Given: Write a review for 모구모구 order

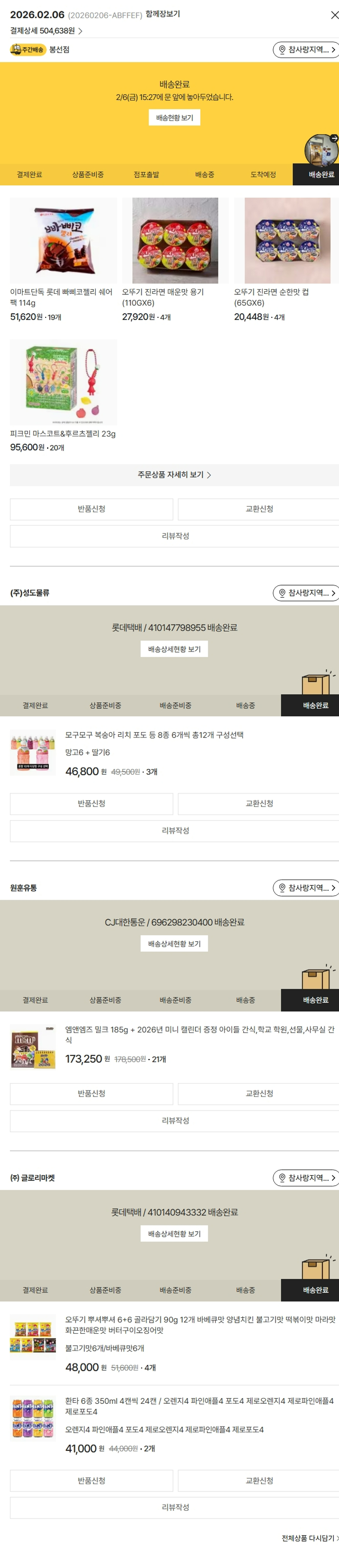Looking at the screenshot, I should pyautogui.click(x=175, y=831).
